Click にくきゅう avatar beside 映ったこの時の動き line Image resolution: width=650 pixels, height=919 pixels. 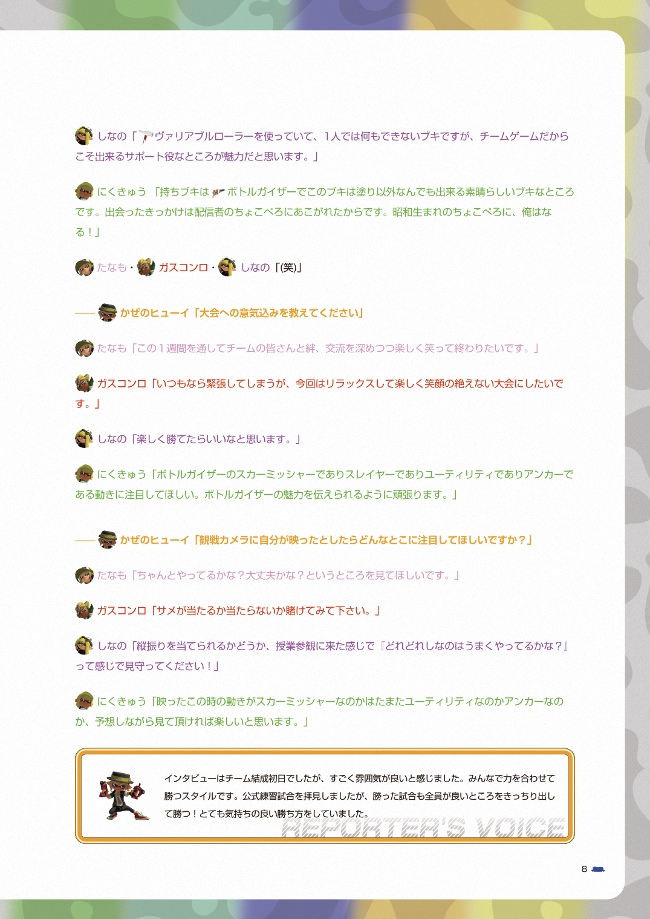click(84, 701)
